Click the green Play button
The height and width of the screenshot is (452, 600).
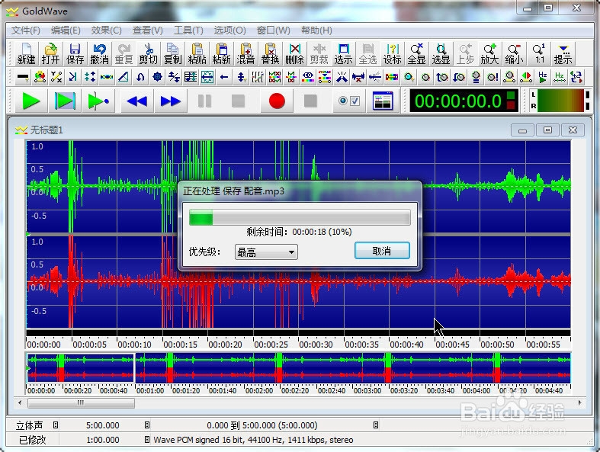pyautogui.click(x=31, y=101)
